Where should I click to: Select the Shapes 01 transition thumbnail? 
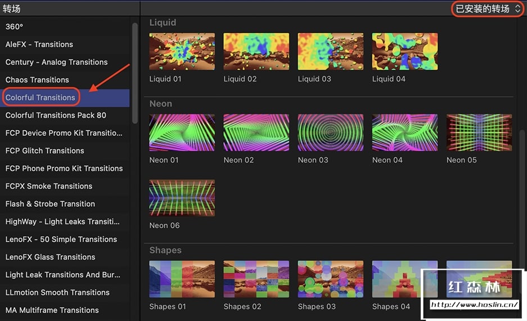tap(182, 279)
